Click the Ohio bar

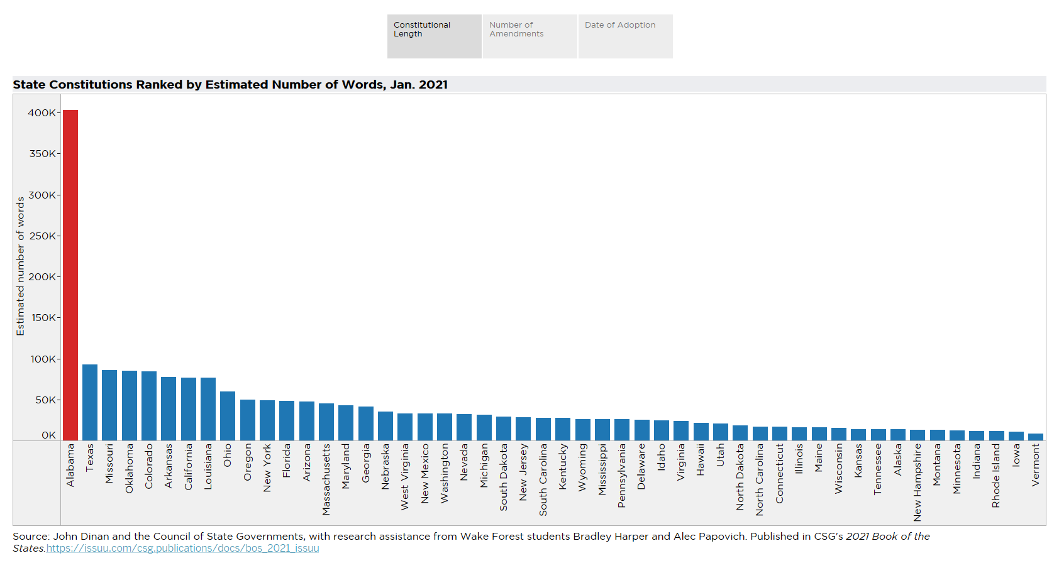tap(228, 416)
